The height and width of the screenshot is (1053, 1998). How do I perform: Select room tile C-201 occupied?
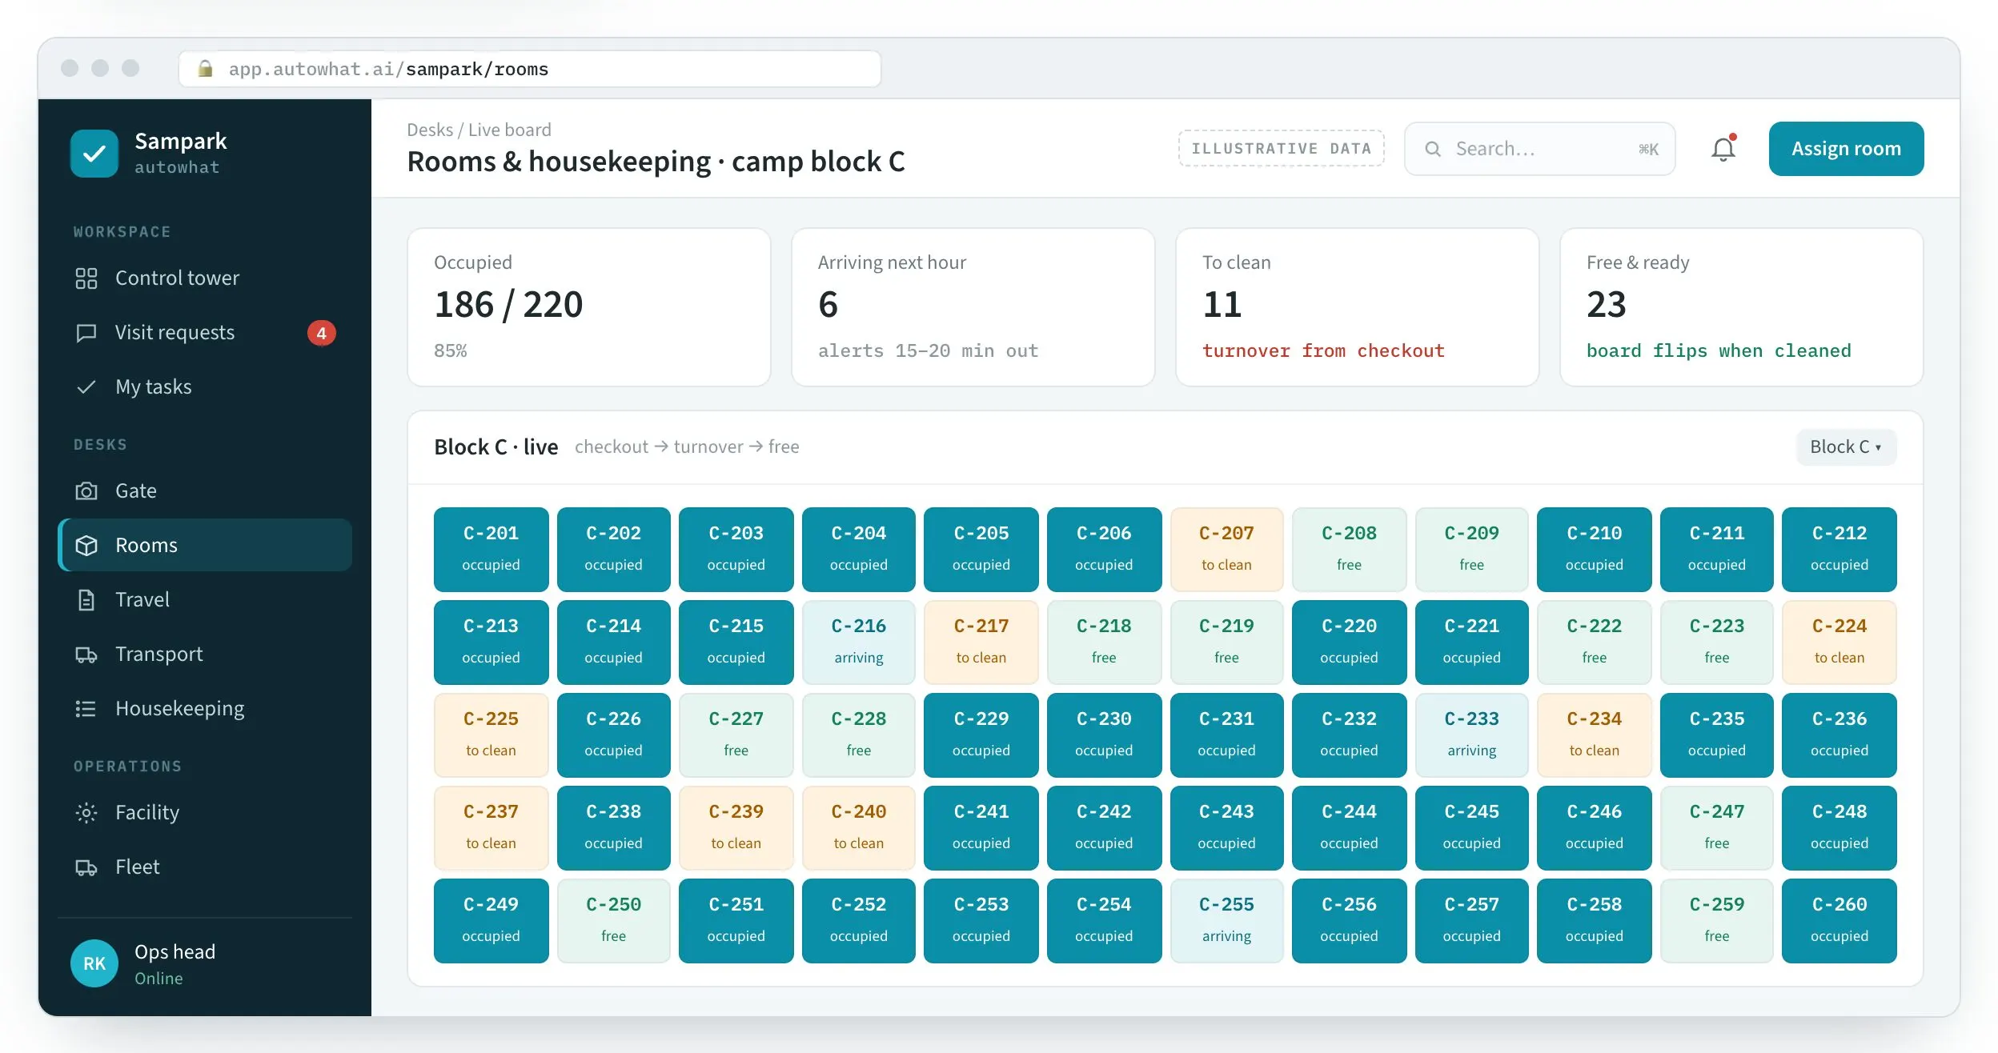coord(491,550)
